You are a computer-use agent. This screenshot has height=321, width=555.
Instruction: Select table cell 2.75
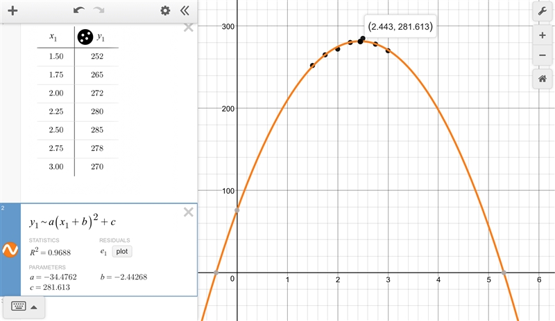[x=56, y=148]
